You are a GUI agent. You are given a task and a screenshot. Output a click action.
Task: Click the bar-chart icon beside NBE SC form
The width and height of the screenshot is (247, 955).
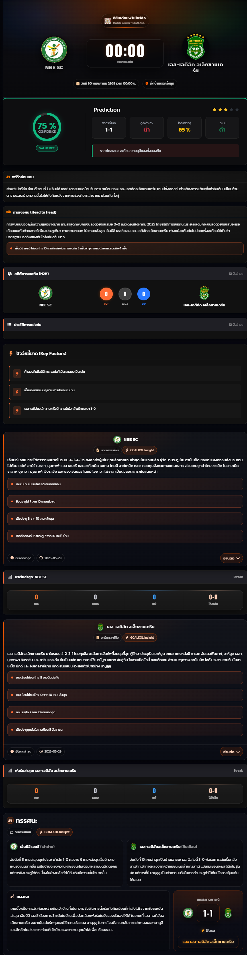pos(10,577)
